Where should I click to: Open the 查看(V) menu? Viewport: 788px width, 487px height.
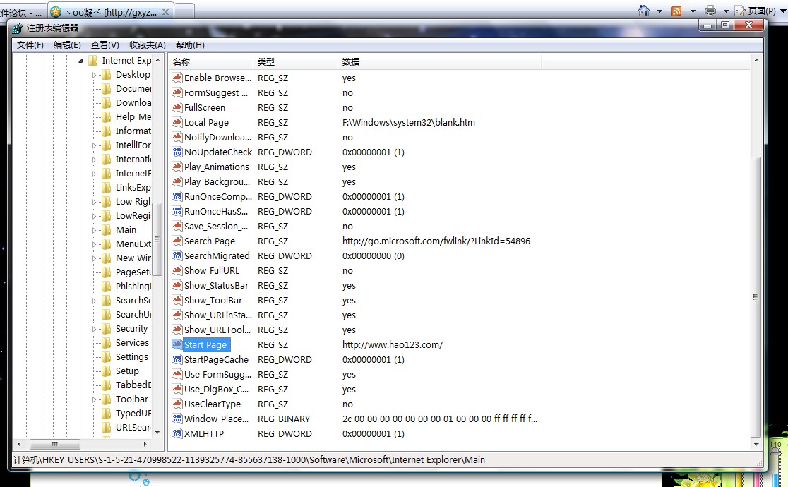click(105, 45)
